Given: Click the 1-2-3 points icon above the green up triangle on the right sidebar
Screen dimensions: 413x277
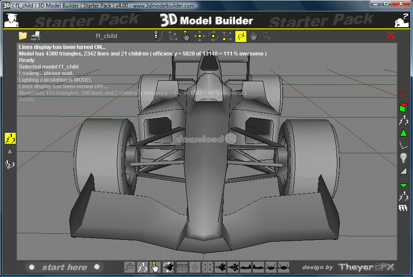Looking at the screenshot, I should click(x=403, y=120).
